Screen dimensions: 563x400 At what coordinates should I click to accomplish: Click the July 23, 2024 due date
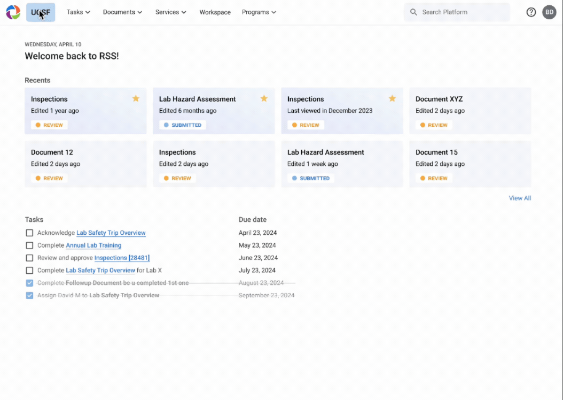[x=257, y=271]
